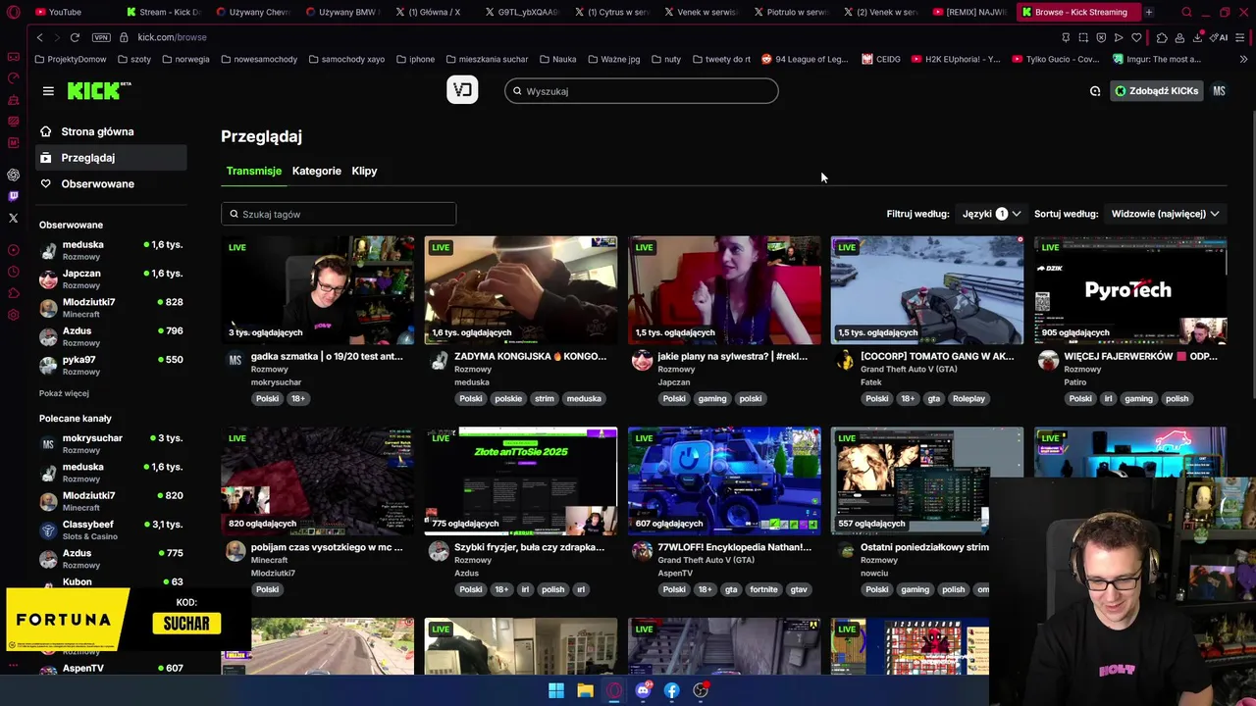This screenshot has width=1256, height=706.
Task: Switch to the Stream - Kick browser tab
Action: [x=162, y=12]
